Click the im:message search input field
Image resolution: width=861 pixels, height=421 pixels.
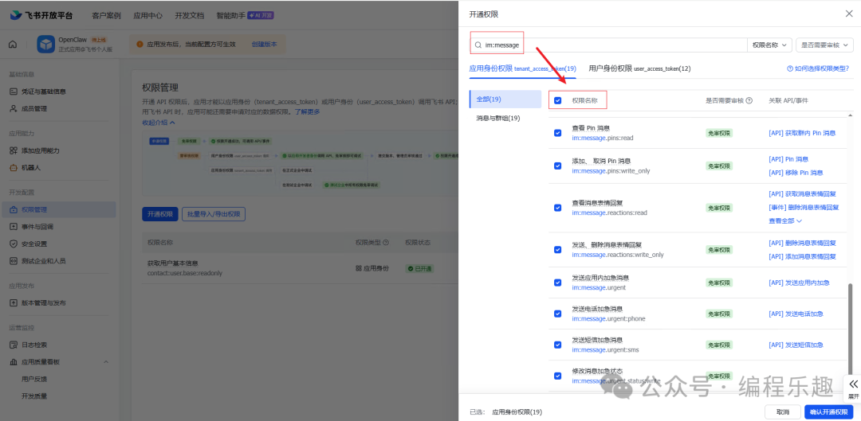tap(608, 45)
